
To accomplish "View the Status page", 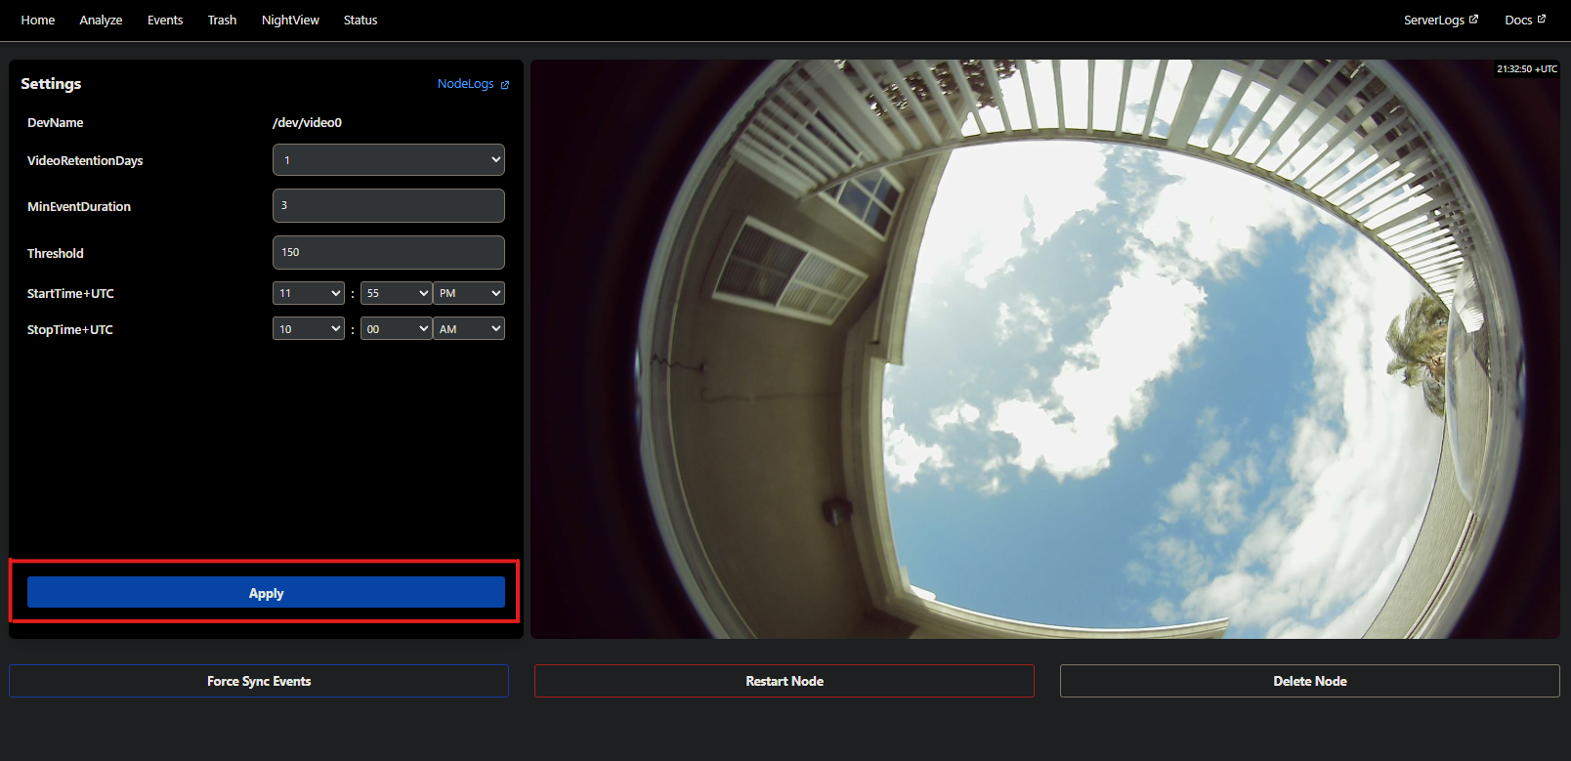I will pos(361,21).
